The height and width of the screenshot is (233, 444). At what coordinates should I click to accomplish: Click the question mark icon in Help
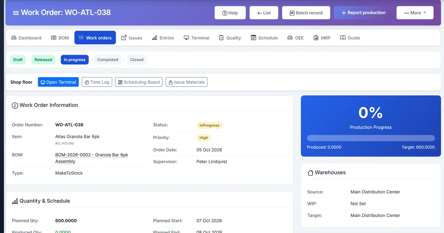[225, 13]
